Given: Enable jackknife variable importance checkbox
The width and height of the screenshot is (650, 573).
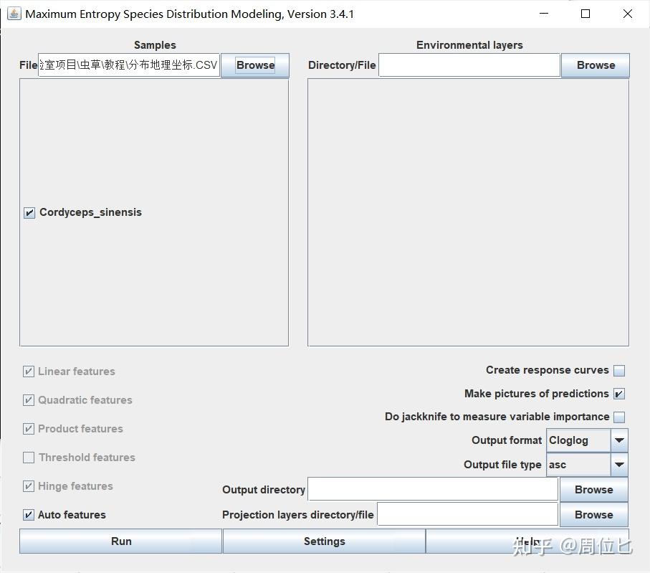Looking at the screenshot, I should click(x=619, y=417).
